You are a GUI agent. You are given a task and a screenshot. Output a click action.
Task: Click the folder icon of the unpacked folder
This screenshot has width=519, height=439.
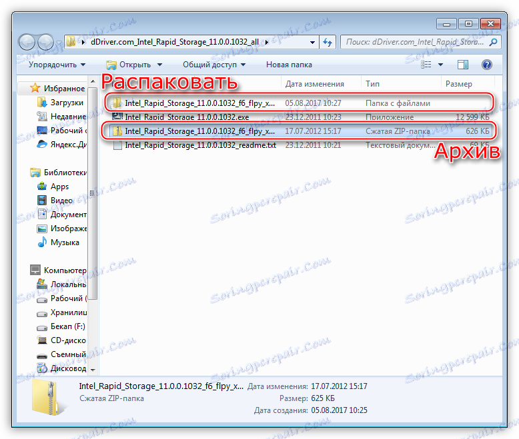pyautogui.click(x=117, y=103)
